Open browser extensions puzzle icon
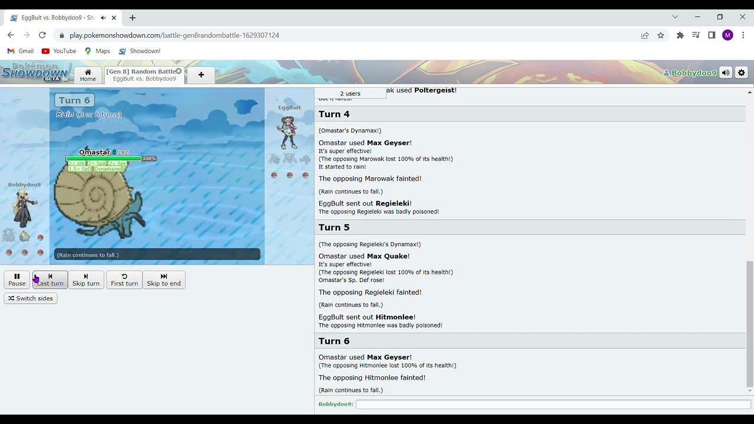 (x=680, y=35)
